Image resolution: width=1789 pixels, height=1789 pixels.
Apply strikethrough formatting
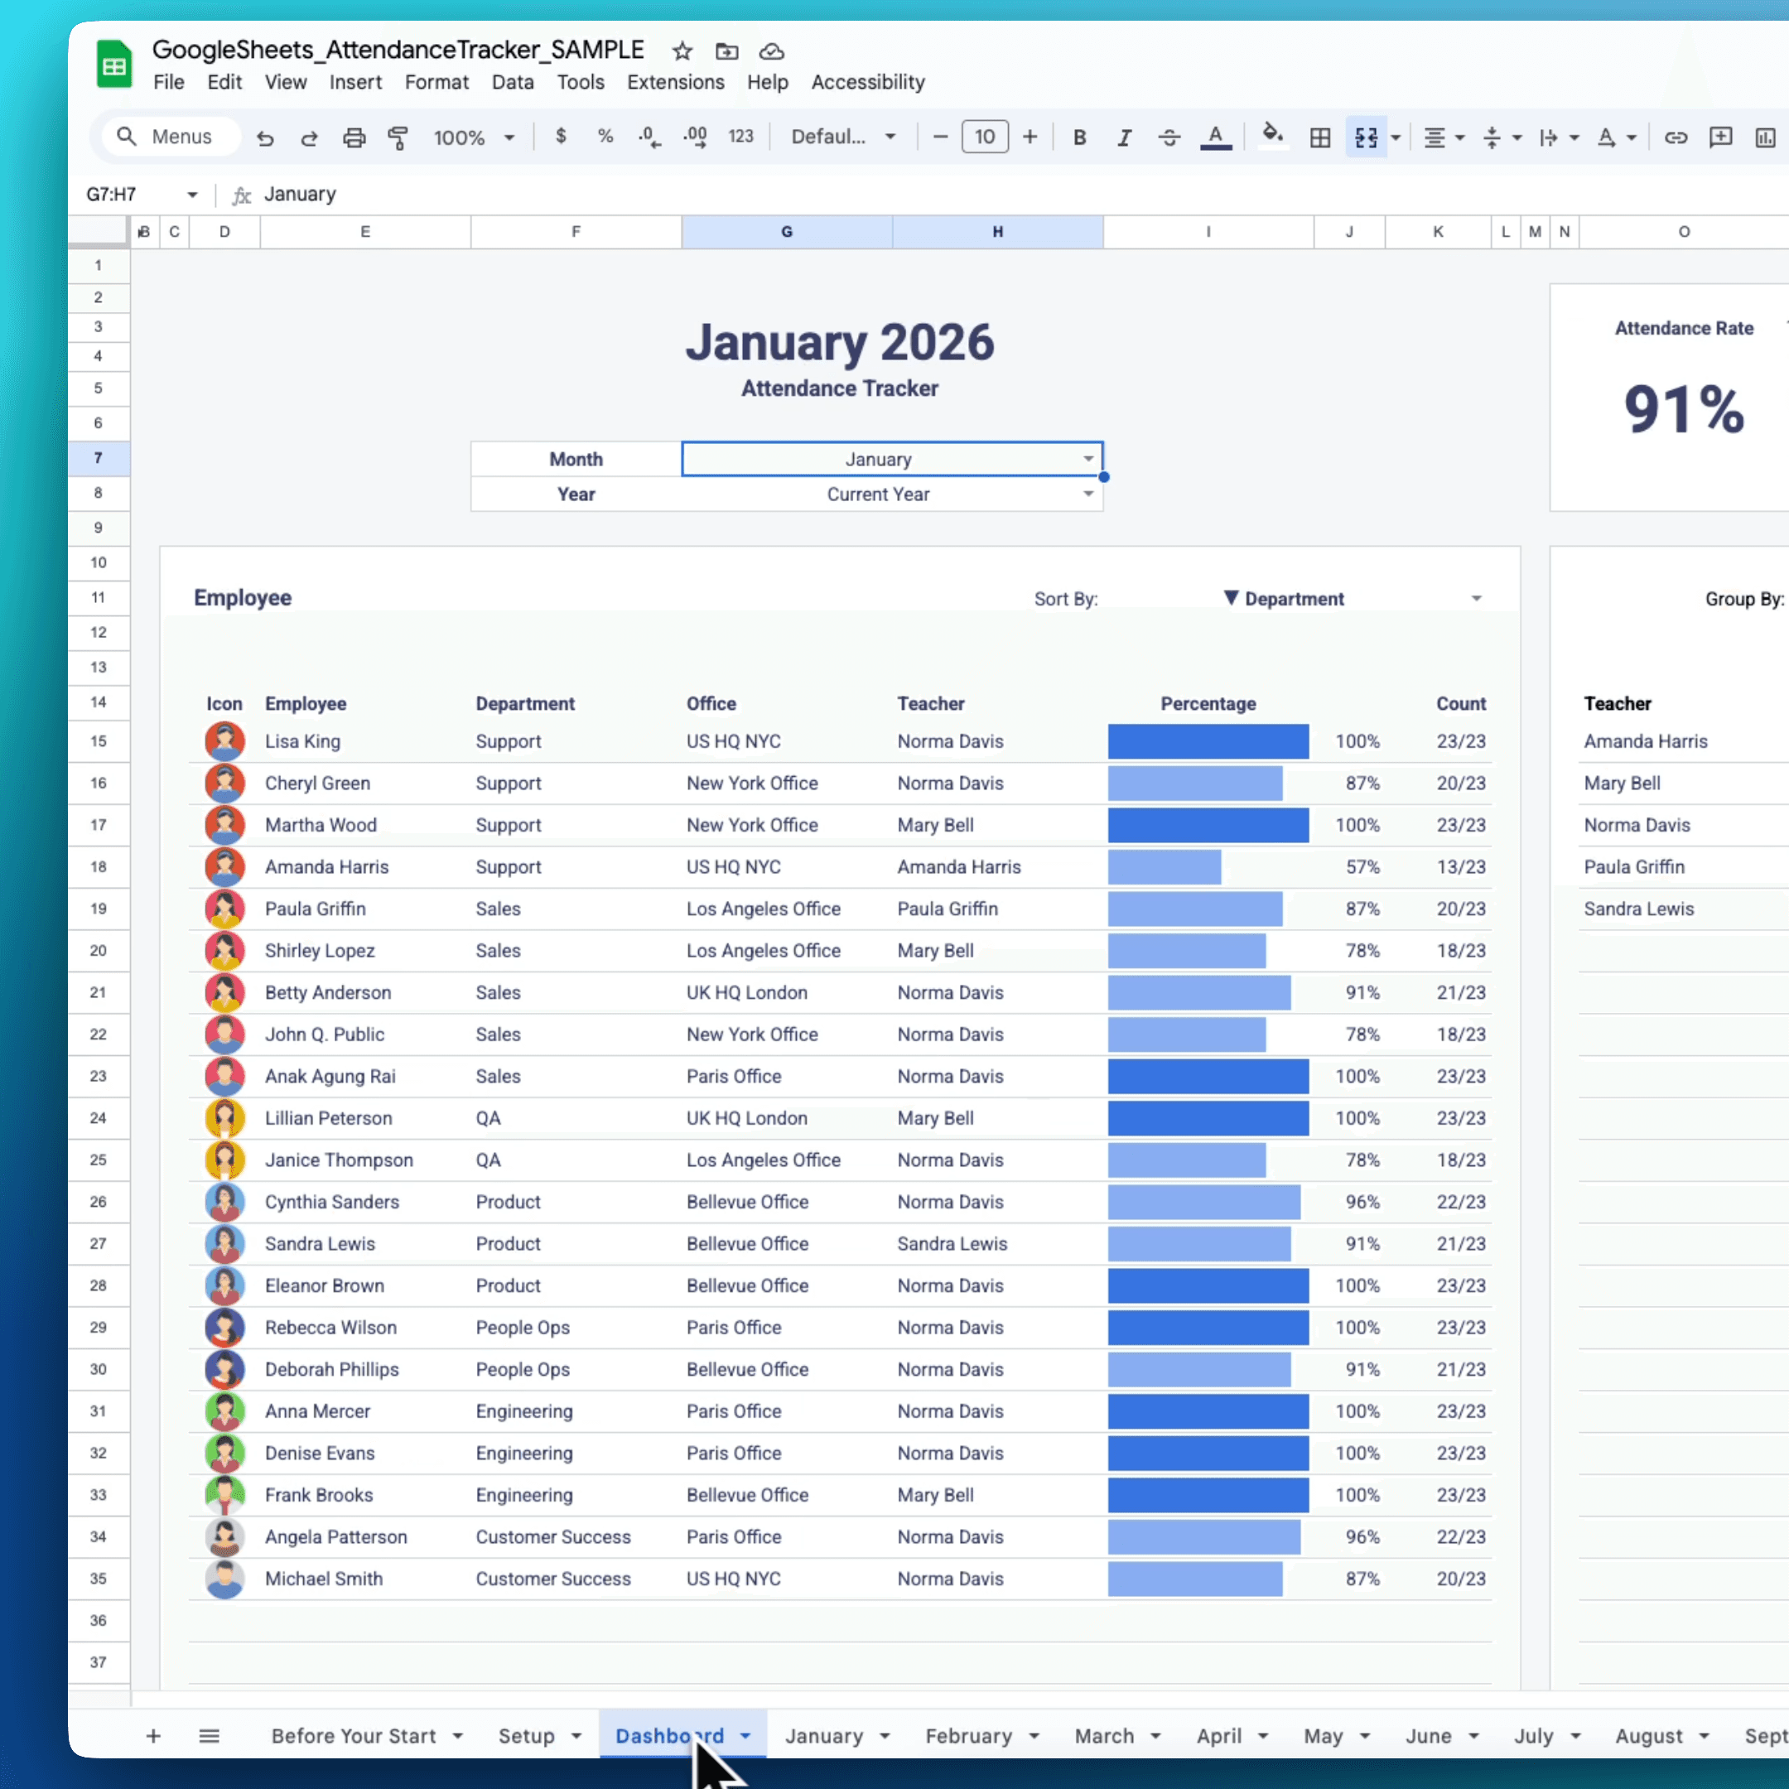pos(1169,137)
